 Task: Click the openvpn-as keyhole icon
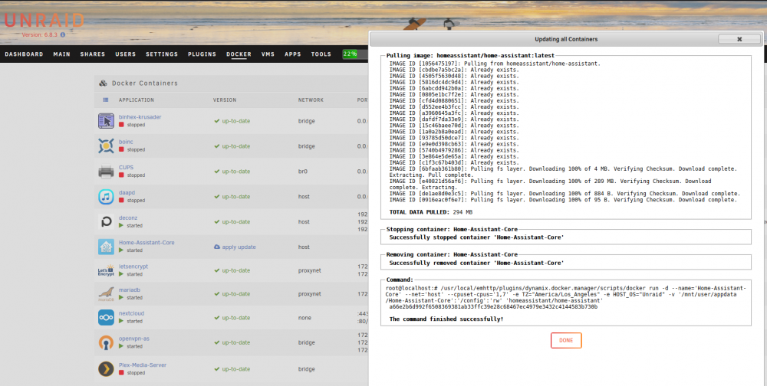[x=106, y=342]
